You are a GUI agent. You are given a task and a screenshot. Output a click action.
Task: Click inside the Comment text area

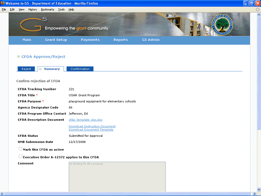click(x=117, y=177)
